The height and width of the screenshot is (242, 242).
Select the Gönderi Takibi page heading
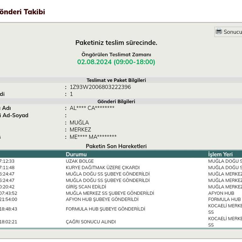pos(22,12)
